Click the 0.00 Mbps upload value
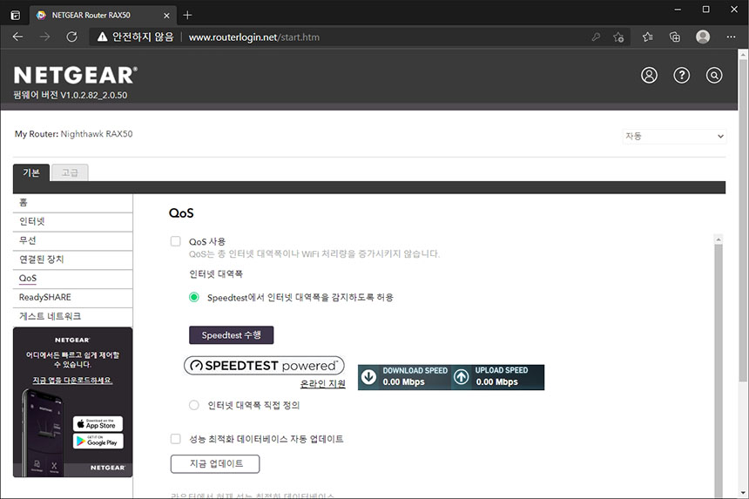The image size is (749, 499). [496, 382]
